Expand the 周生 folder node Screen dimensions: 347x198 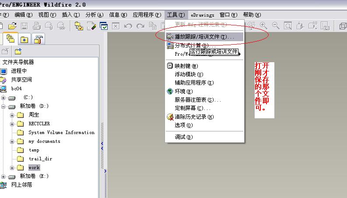pyautogui.click(x=12, y=115)
